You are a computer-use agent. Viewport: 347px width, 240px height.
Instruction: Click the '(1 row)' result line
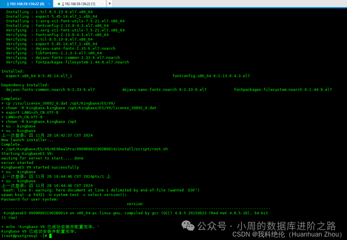(9, 217)
